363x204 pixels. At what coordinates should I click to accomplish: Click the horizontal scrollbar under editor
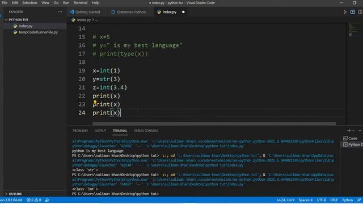(x=214, y=124)
